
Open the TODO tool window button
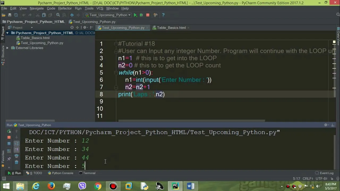click(x=34, y=173)
